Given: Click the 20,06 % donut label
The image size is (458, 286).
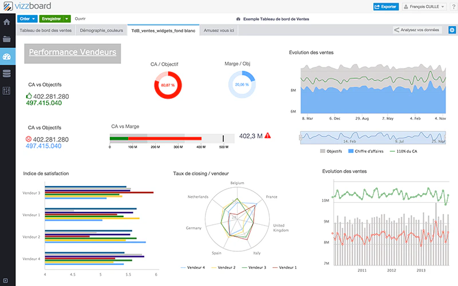Looking at the screenshot, I should point(242,84).
